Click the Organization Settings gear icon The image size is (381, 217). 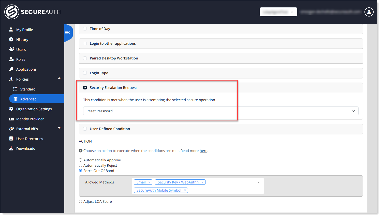(x=11, y=109)
